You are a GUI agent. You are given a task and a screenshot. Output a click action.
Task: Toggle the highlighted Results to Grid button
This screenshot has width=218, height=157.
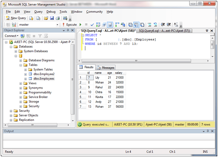click(136, 25)
